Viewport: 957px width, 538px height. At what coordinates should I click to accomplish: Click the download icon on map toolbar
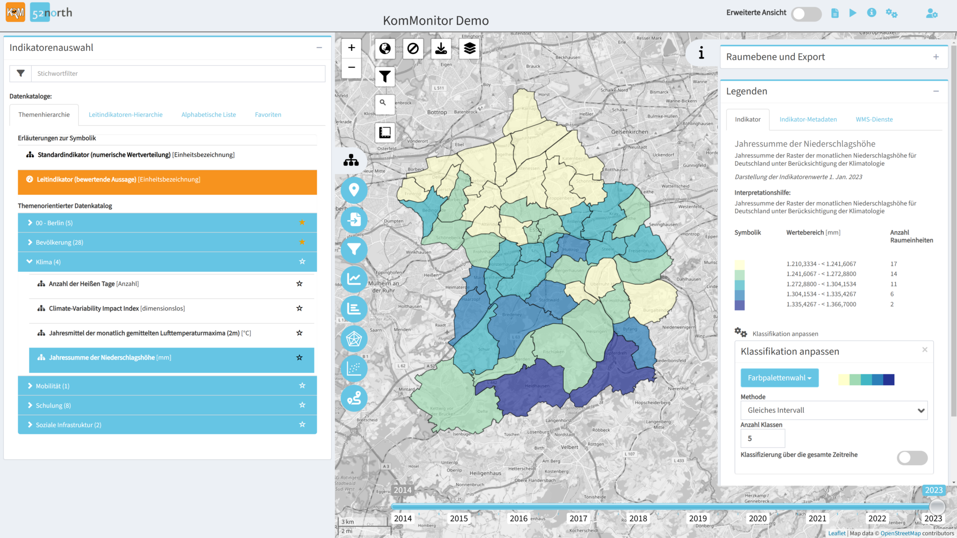click(441, 49)
